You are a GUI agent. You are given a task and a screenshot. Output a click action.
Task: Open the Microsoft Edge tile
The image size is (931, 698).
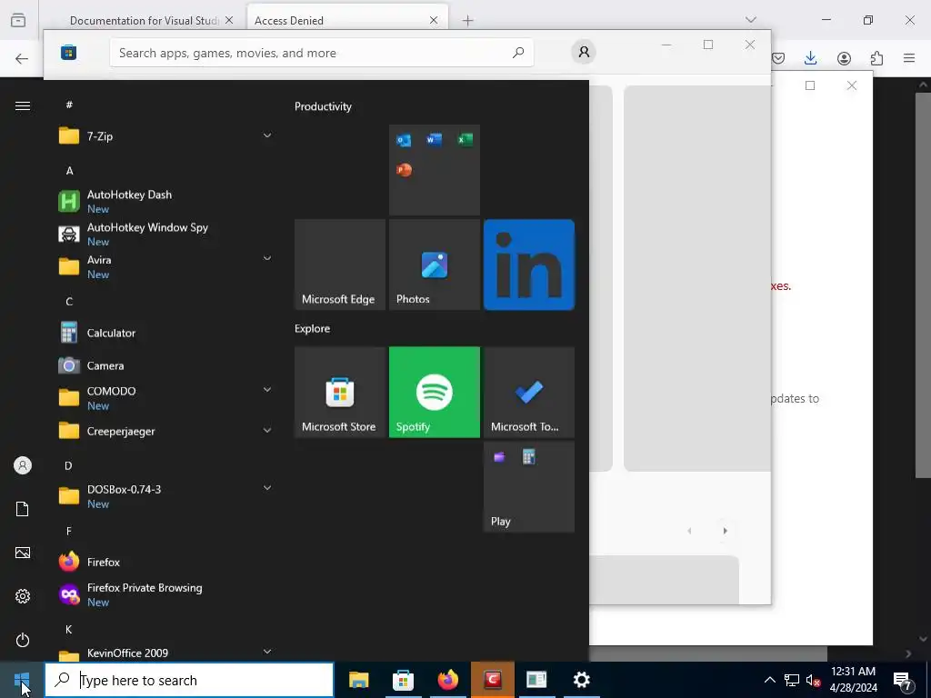340,264
